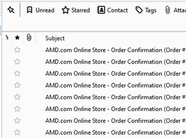Image resolution: width=186 pixels, height=138 pixels.
Task: Star the fourth AMD order confirmation email
Action: tap(17, 85)
